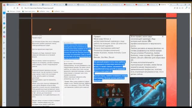Click the highlighted English paragraph "All that I have"
Image resolution: width=192 pixels, height=108 pixels.
77,52
